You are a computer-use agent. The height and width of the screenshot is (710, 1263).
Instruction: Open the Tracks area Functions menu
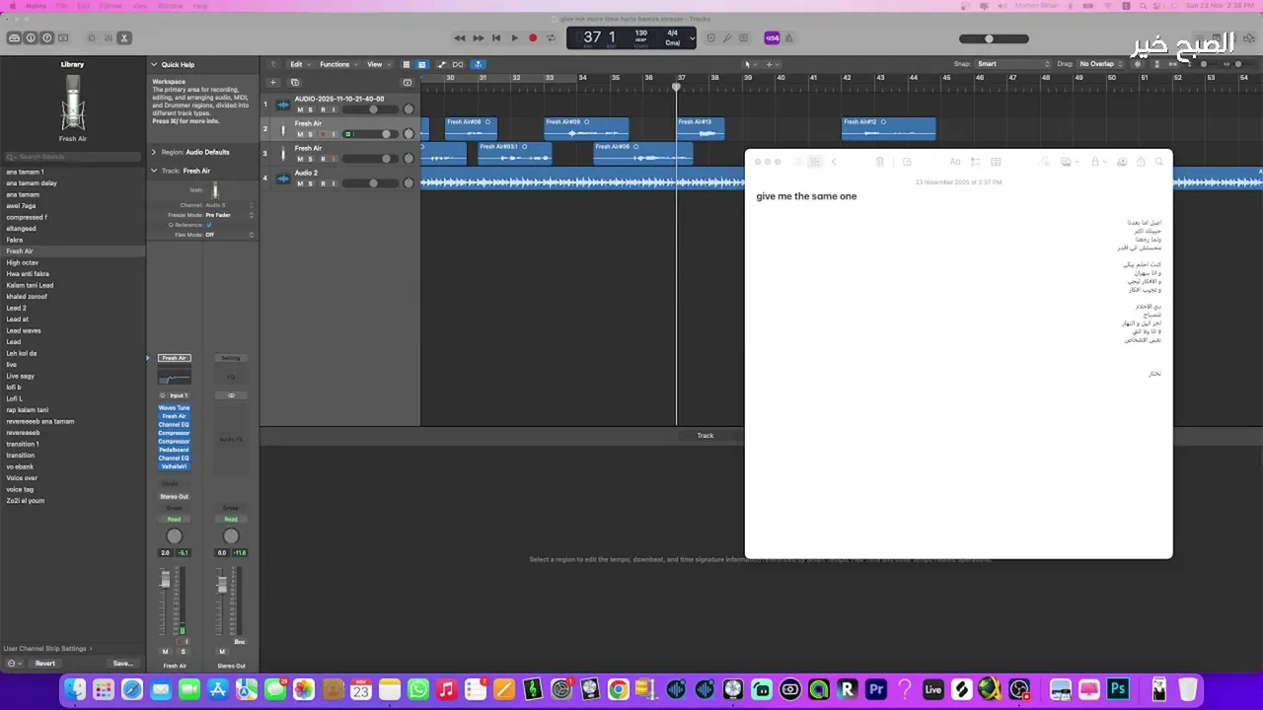tap(337, 64)
